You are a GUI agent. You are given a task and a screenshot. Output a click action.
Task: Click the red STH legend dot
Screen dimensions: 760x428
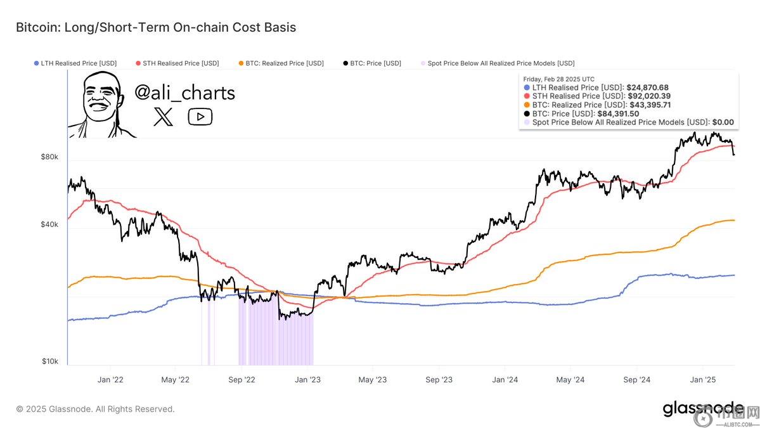tap(138, 63)
